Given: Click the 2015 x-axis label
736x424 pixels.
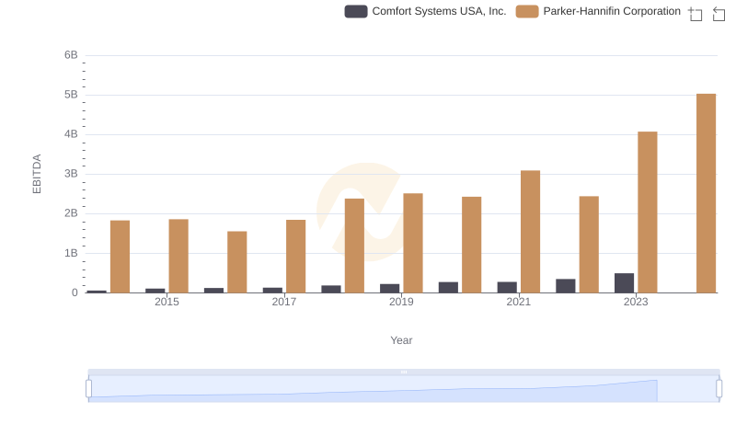Looking at the screenshot, I should tap(167, 302).
